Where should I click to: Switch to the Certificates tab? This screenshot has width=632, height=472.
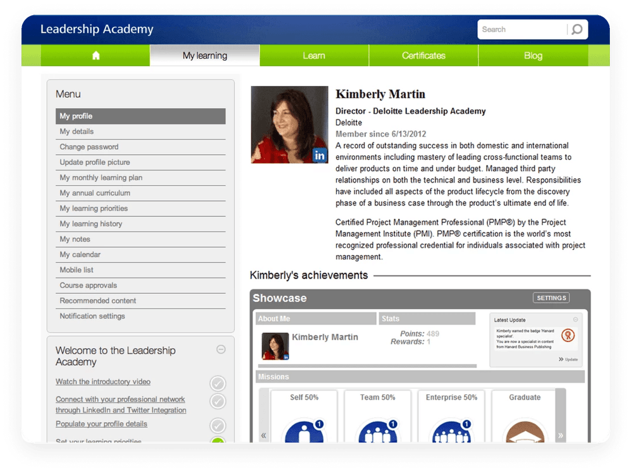coord(423,56)
